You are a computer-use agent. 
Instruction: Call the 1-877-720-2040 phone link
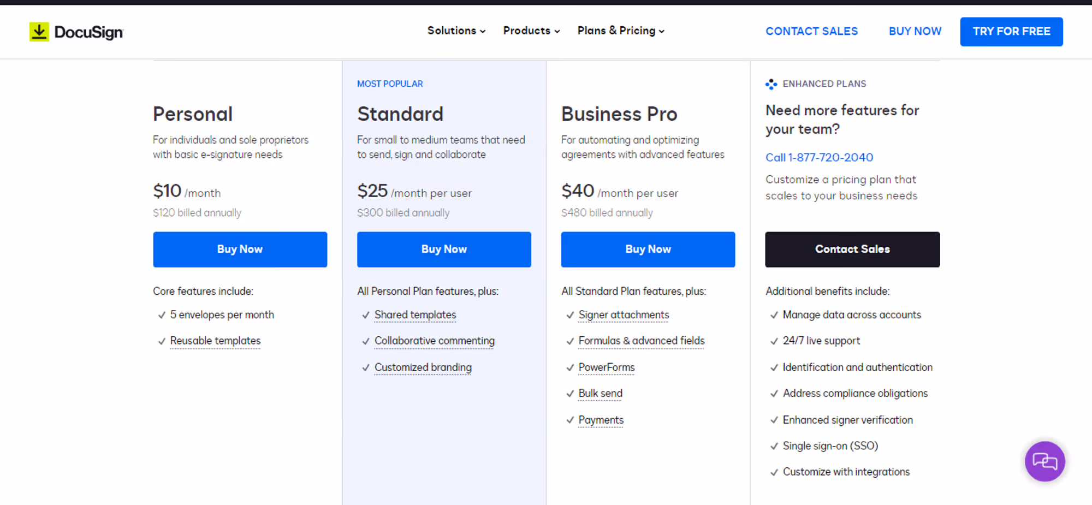[819, 157]
